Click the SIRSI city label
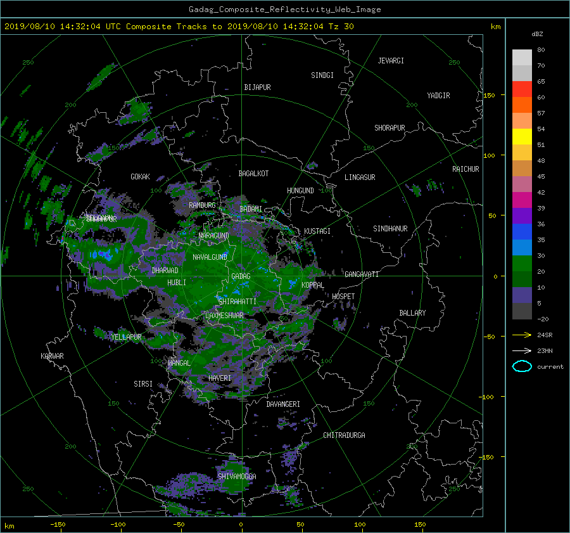 143,384
